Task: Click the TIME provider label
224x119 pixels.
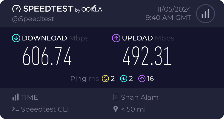Action: point(29,97)
